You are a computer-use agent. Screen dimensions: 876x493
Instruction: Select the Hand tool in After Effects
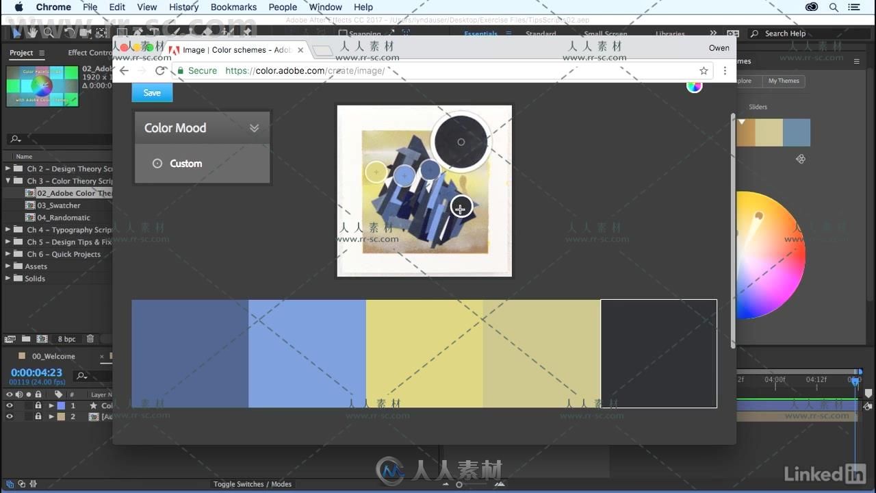(32, 33)
